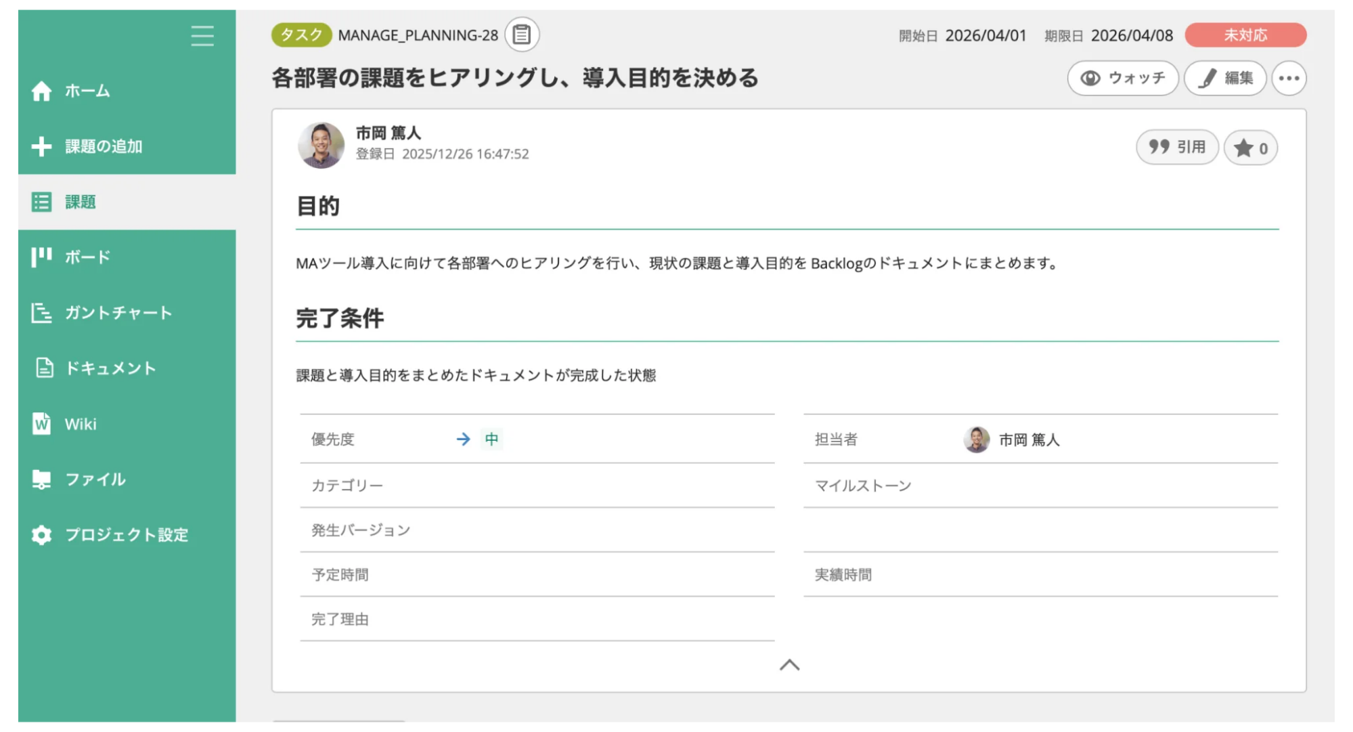Toggle ウォッチ on this issue
The height and width of the screenshot is (732, 1353).
[1123, 78]
